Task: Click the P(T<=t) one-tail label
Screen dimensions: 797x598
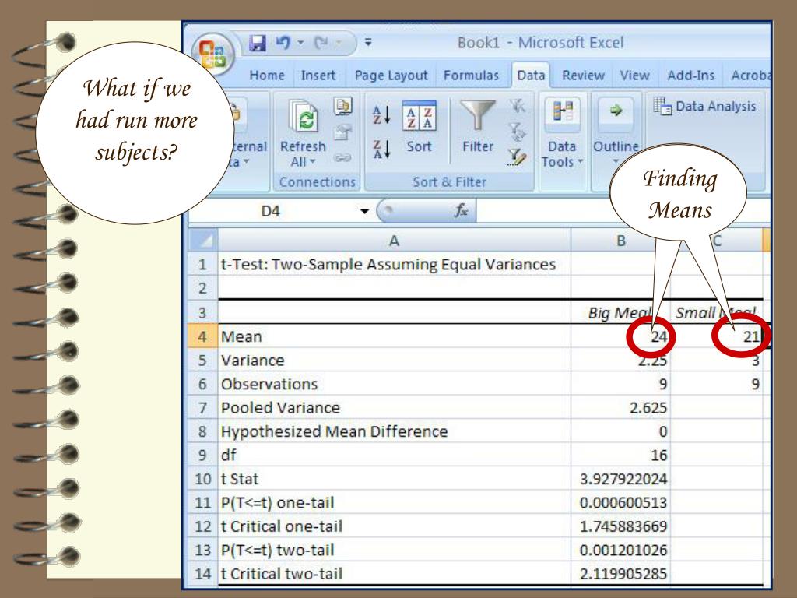Action: pos(394,502)
